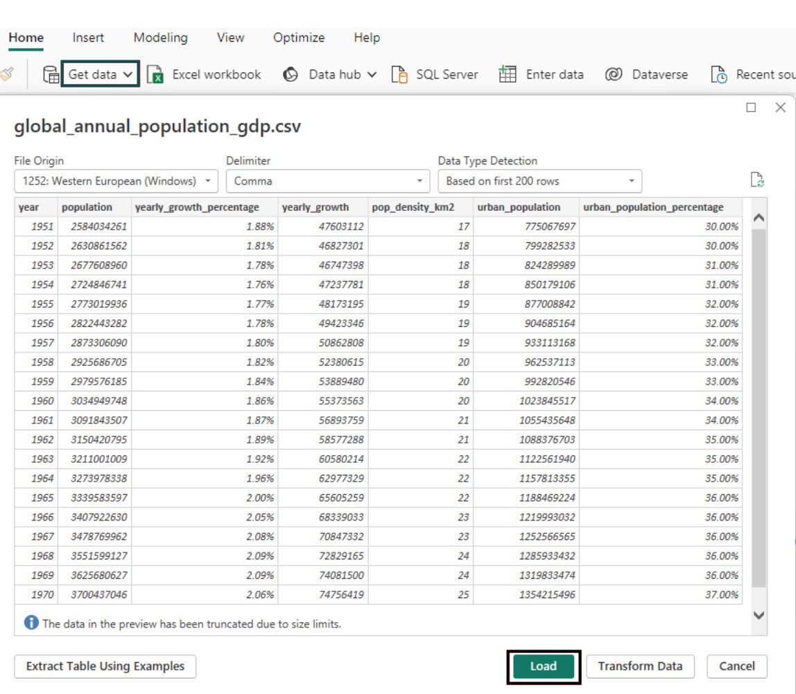Open the Data hub icon
Viewport: 796px width, 694px height.
(x=291, y=74)
